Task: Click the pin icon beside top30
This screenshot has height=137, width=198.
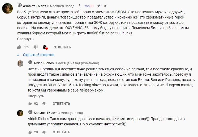Action: pos(99,6)
